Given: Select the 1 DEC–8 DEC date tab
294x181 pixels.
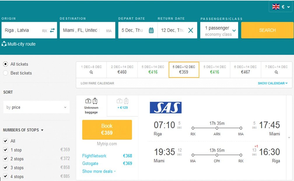Looking at the screenshot, I should 91,70.
